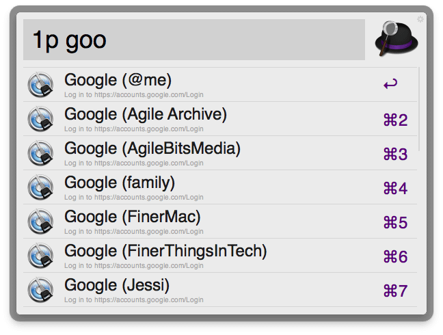Click the 1Password icon beside Google (Agile Archive)

41,119
